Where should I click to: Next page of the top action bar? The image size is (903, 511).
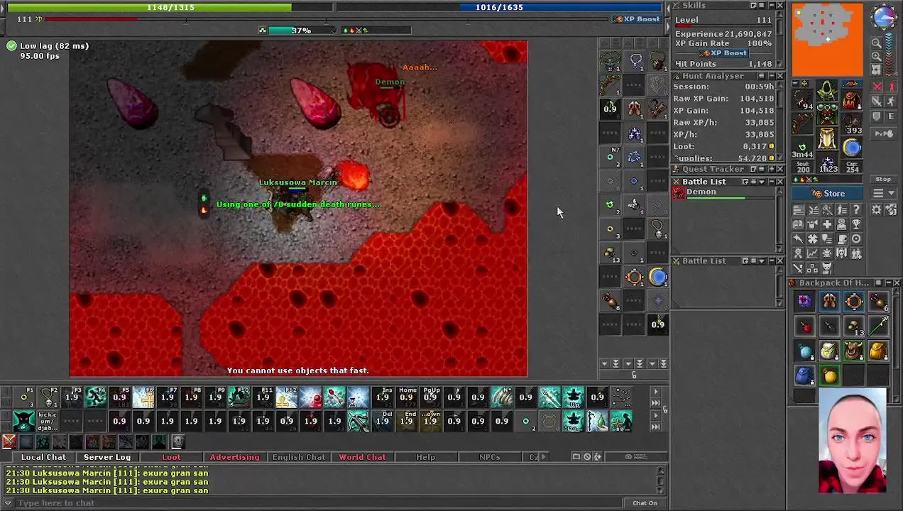point(655,392)
